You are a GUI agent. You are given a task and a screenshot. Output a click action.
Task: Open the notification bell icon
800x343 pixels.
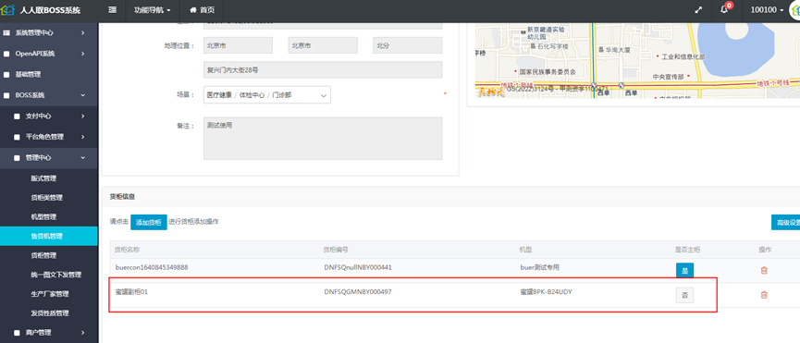725,9
